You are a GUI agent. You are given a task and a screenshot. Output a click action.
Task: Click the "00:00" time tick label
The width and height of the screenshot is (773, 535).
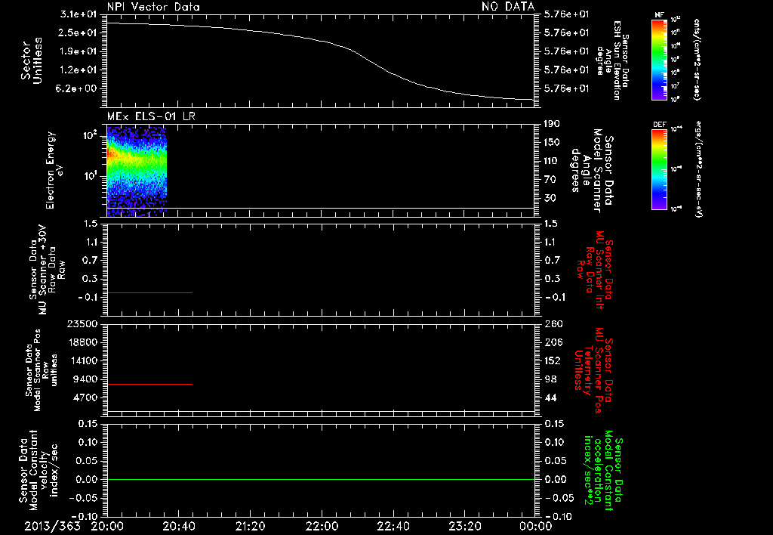pyautogui.click(x=536, y=526)
